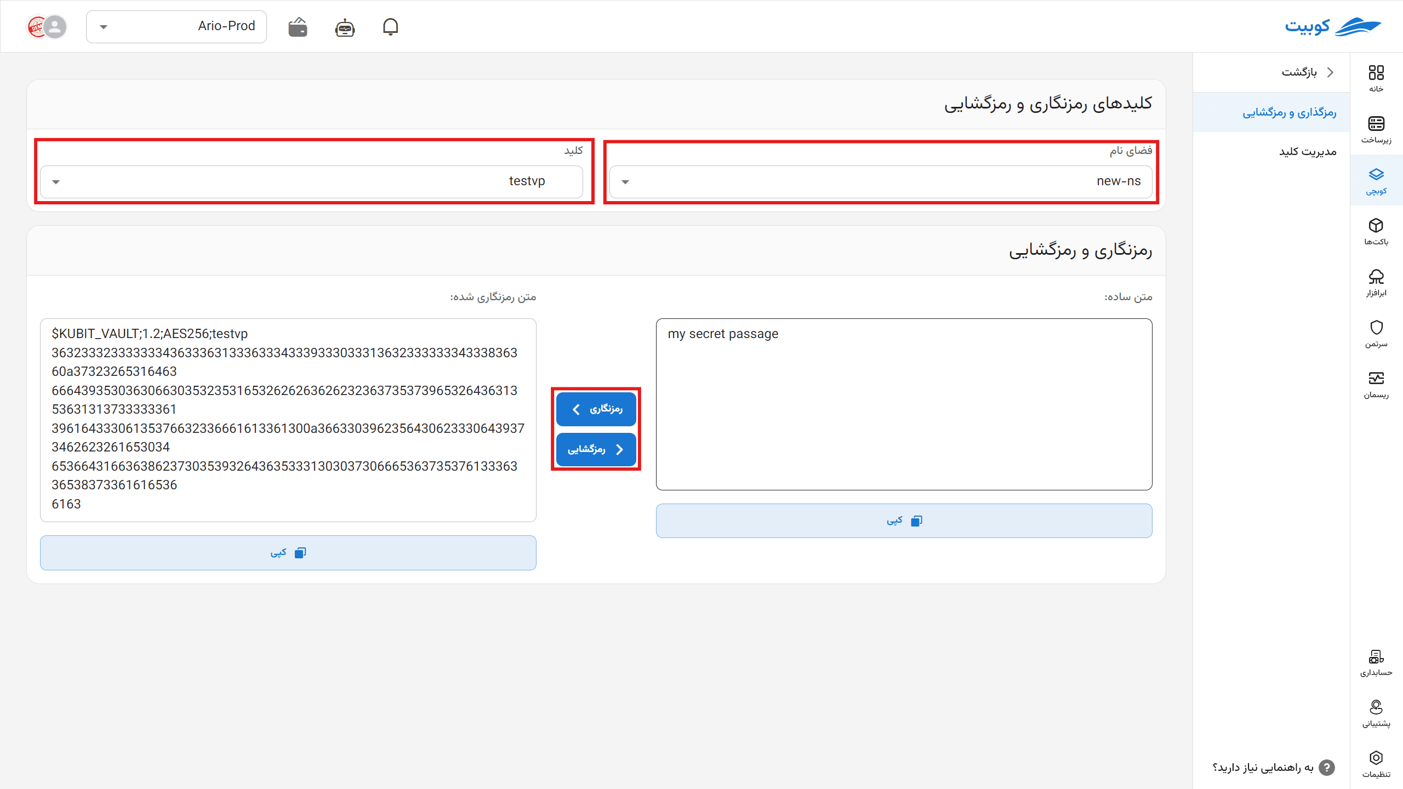1403x789 pixels.
Task: Open ریسمان sidebar icon
Action: (1376, 385)
